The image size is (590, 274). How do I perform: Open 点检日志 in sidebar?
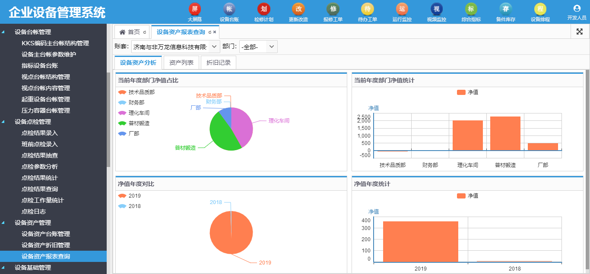(x=34, y=211)
